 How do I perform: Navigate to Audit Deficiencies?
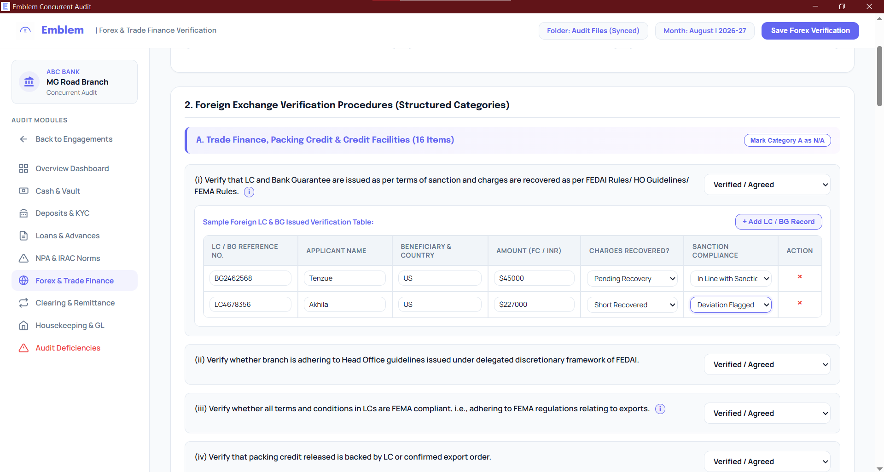pos(75,348)
